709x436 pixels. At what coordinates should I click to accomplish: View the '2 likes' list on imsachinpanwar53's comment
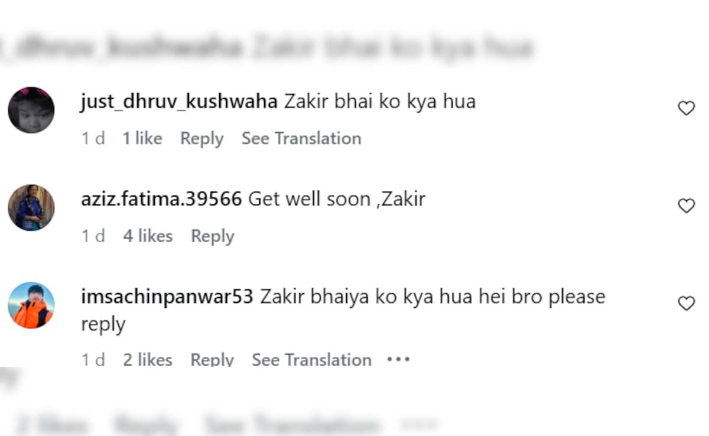(148, 359)
